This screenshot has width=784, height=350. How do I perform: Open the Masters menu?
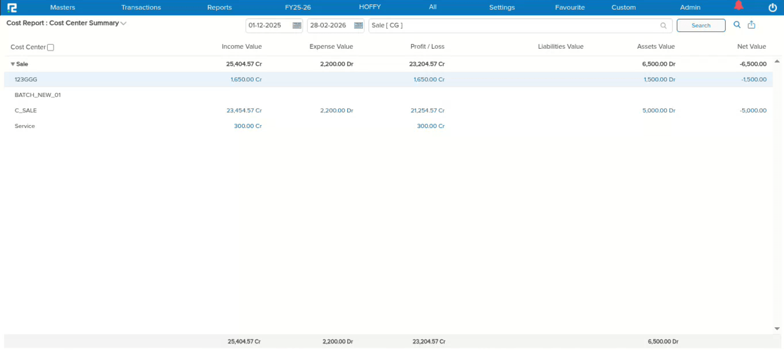[x=63, y=7]
